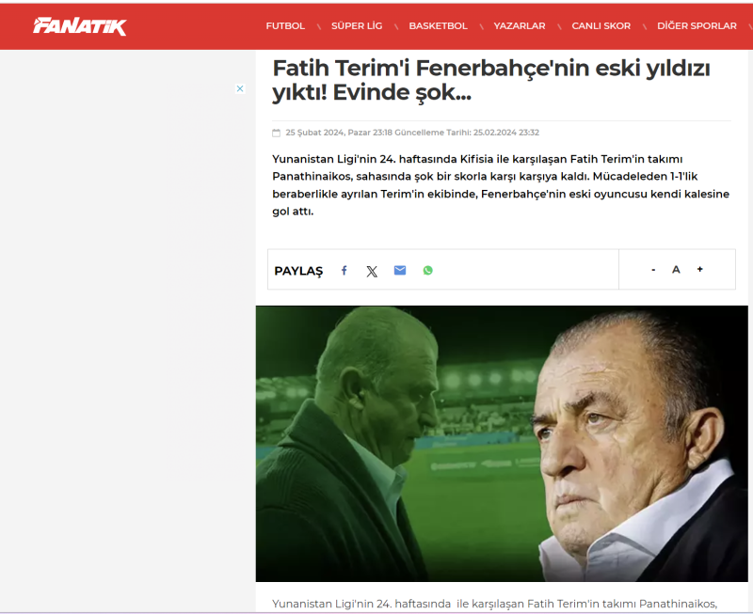
Task: Close the ad with X icon
Action: coord(240,88)
